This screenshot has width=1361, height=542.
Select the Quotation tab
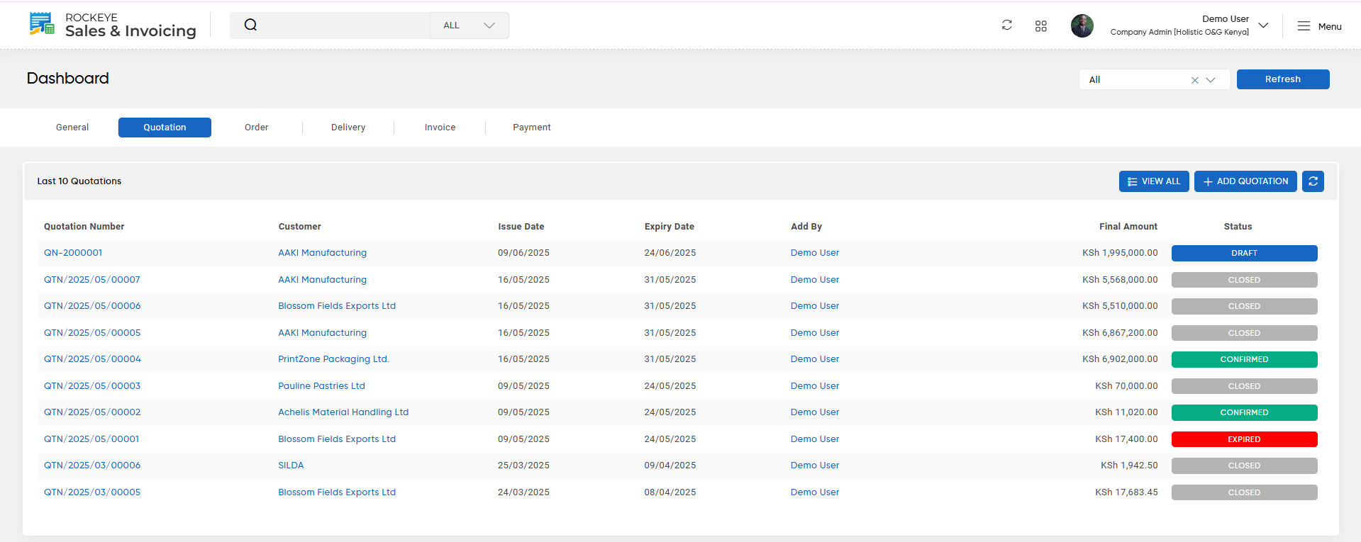click(165, 128)
